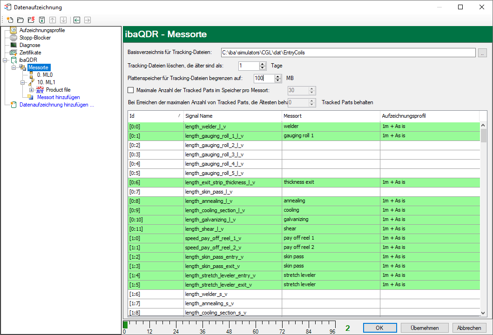This screenshot has width=493, height=335.
Task: Sort by the Messort column header
Action: coord(331,116)
